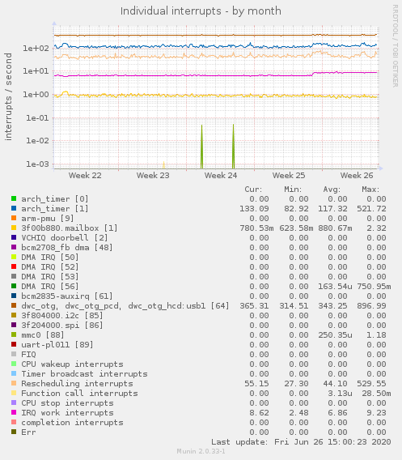Click the green arch_timer [0] legend swatch
Screen dimensions: 402x460
click(x=14, y=198)
